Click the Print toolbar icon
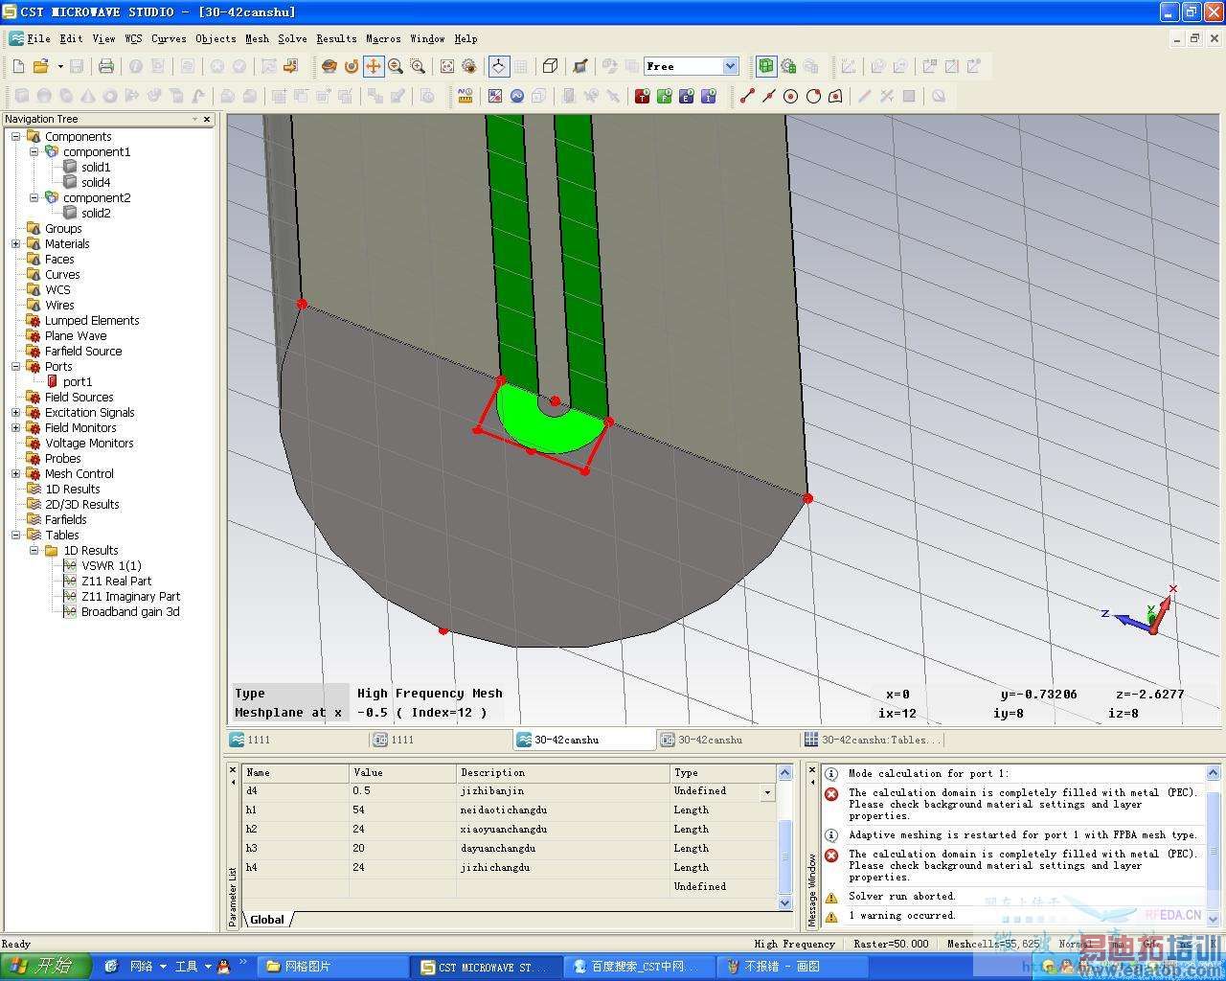 point(106,66)
